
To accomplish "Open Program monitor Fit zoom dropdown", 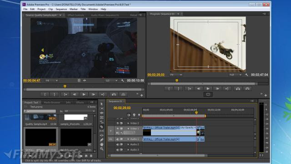I will pos(176,75).
